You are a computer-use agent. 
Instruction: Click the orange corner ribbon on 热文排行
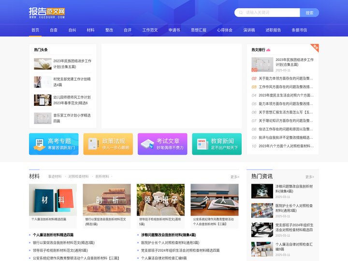315,47
